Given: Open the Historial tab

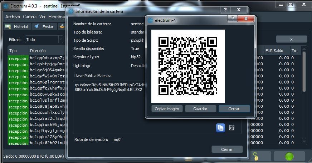Looking at the screenshot, I should pos(18,26).
